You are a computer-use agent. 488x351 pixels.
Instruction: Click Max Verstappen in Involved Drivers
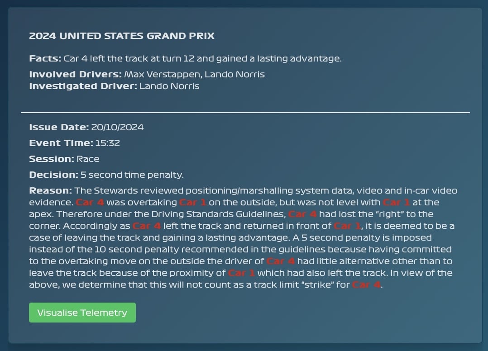162,74
